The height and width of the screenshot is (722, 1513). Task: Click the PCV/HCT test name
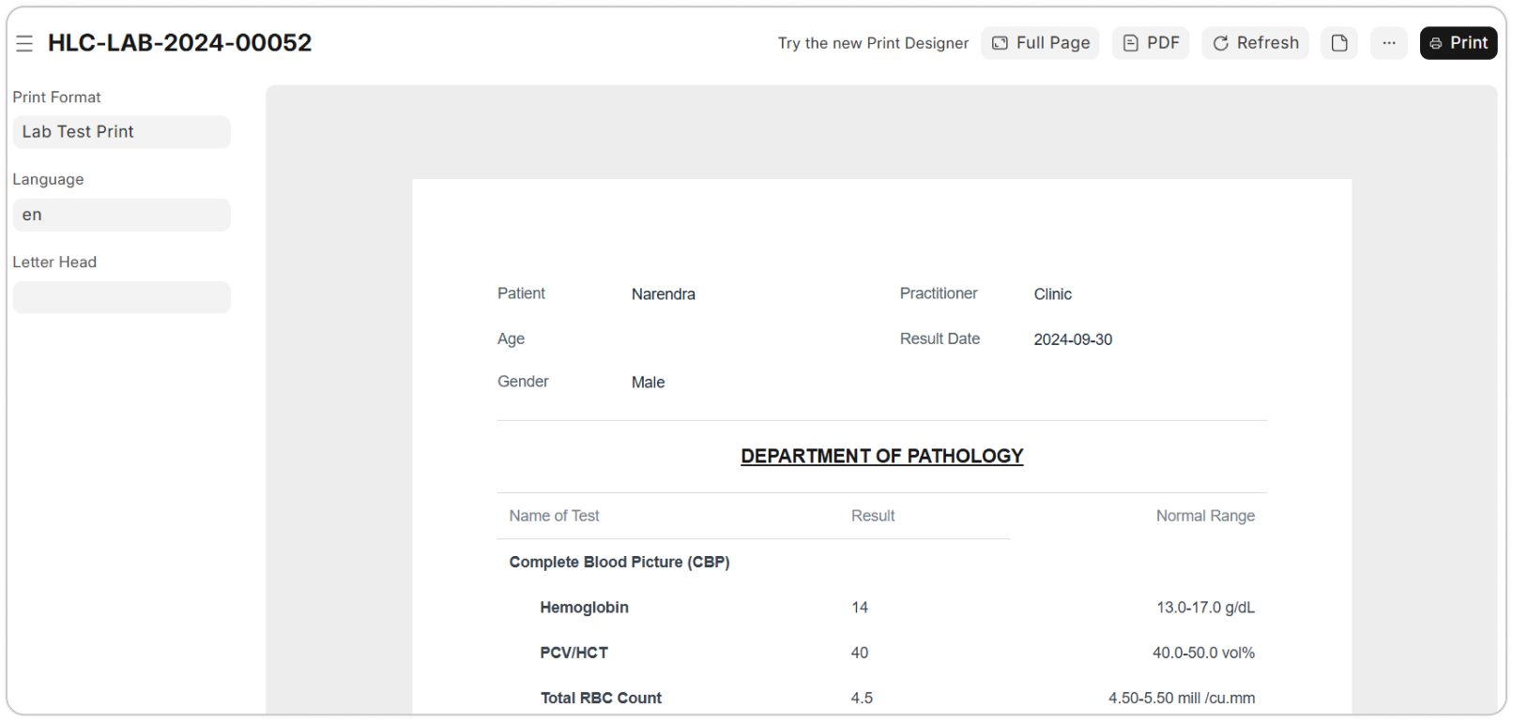(x=573, y=653)
